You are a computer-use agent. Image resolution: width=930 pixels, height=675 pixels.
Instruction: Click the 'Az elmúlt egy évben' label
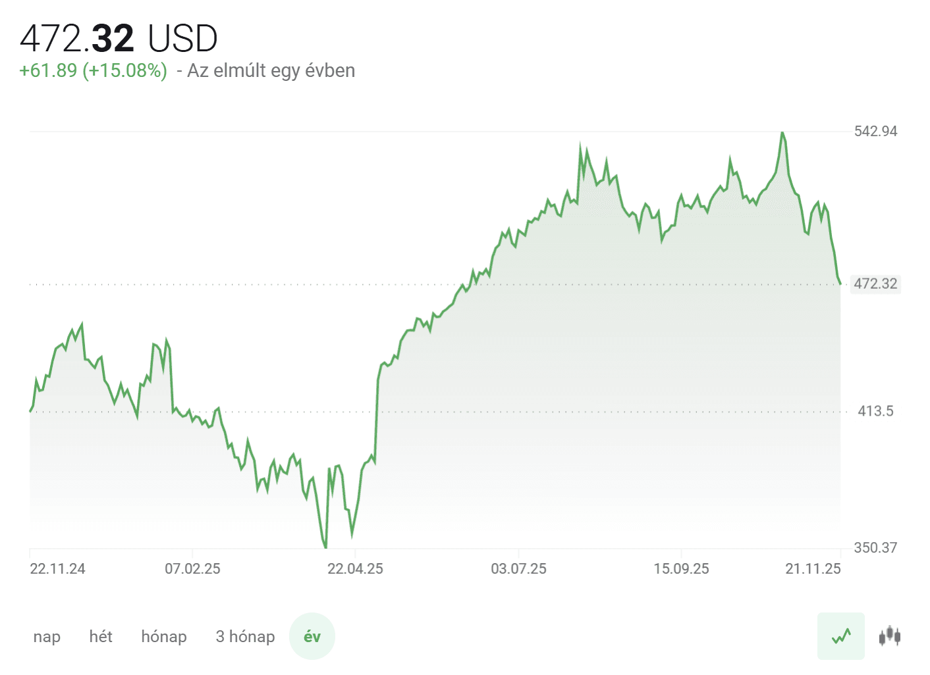(271, 71)
